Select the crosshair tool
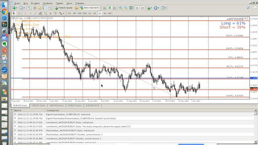The width and height of the screenshot is (258, 145). point(19,13)
